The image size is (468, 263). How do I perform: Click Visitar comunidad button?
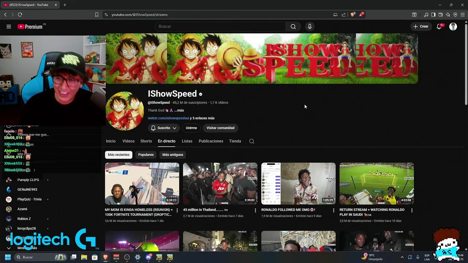pos(220,128)
